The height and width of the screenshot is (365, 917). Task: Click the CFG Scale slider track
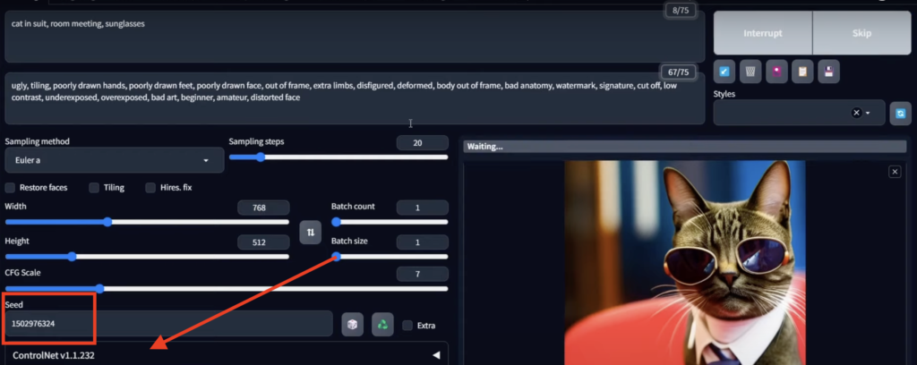[x=269, y=288]
